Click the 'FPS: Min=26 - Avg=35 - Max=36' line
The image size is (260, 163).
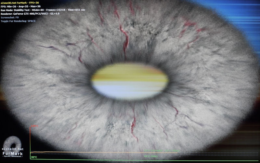[x=20, y=7]
